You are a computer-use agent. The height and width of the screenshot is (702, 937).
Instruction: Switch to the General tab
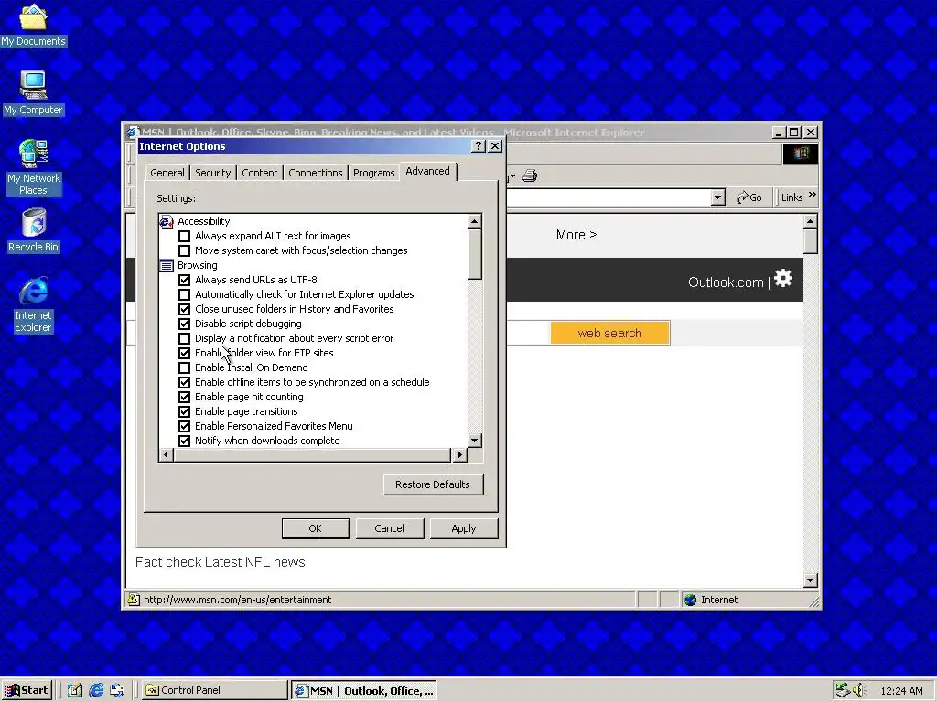[167, 173]
